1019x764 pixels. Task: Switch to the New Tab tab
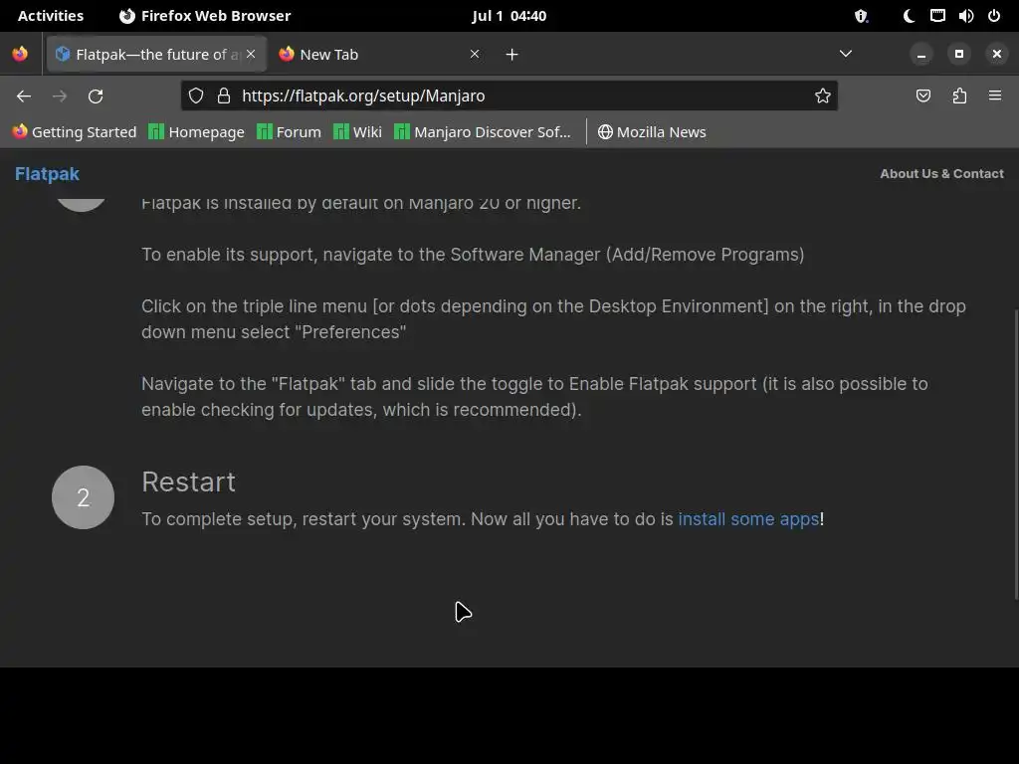coord(380,54)
